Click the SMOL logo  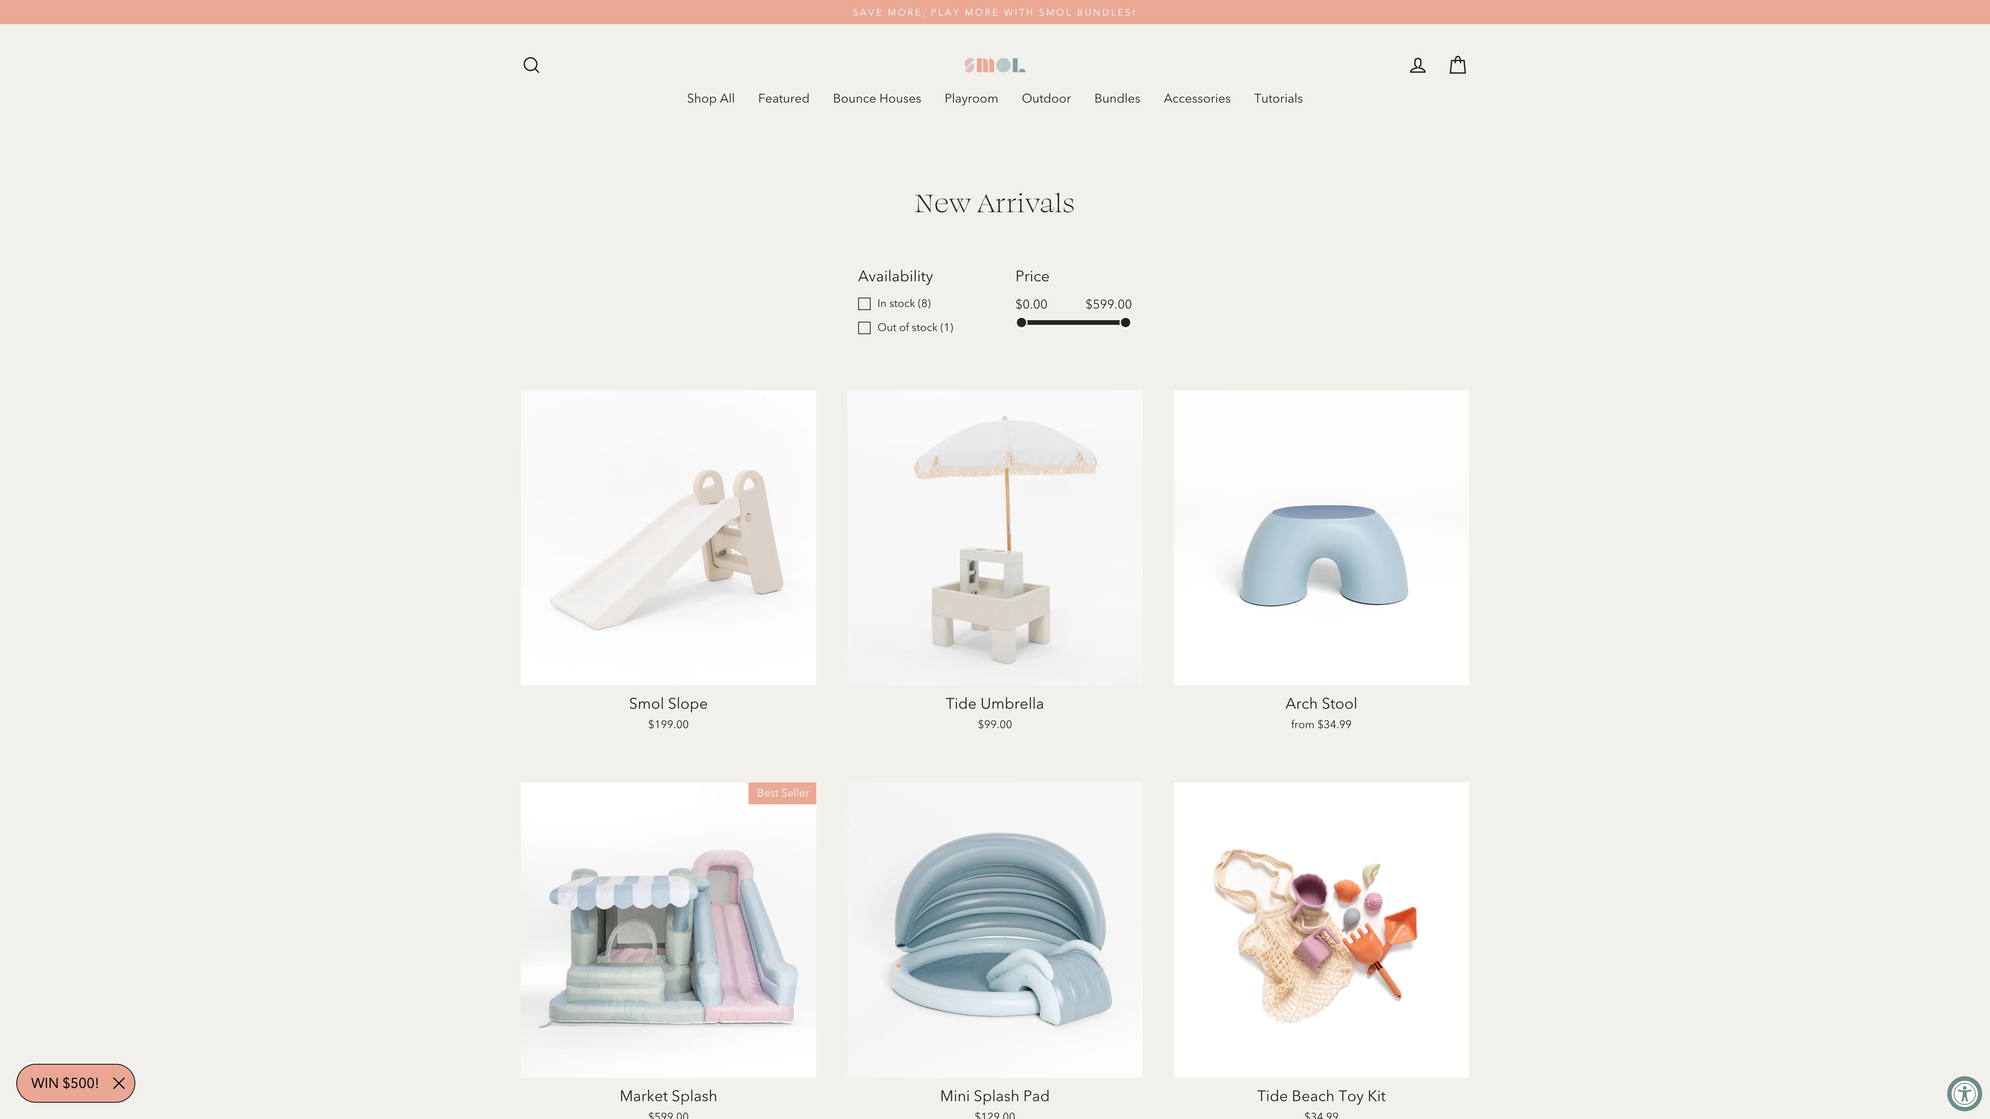(994, 66)
